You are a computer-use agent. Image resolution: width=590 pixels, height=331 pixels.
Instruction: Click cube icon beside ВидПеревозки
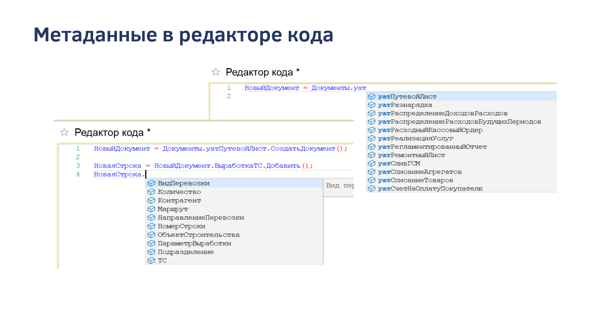coord(151,183)
